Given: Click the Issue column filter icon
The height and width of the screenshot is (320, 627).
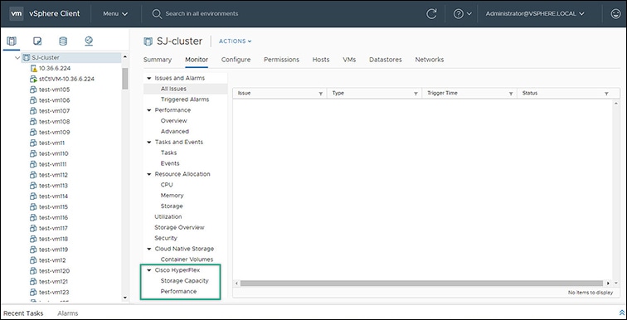Looking at the screenshot, I should (x=320, y=94).
